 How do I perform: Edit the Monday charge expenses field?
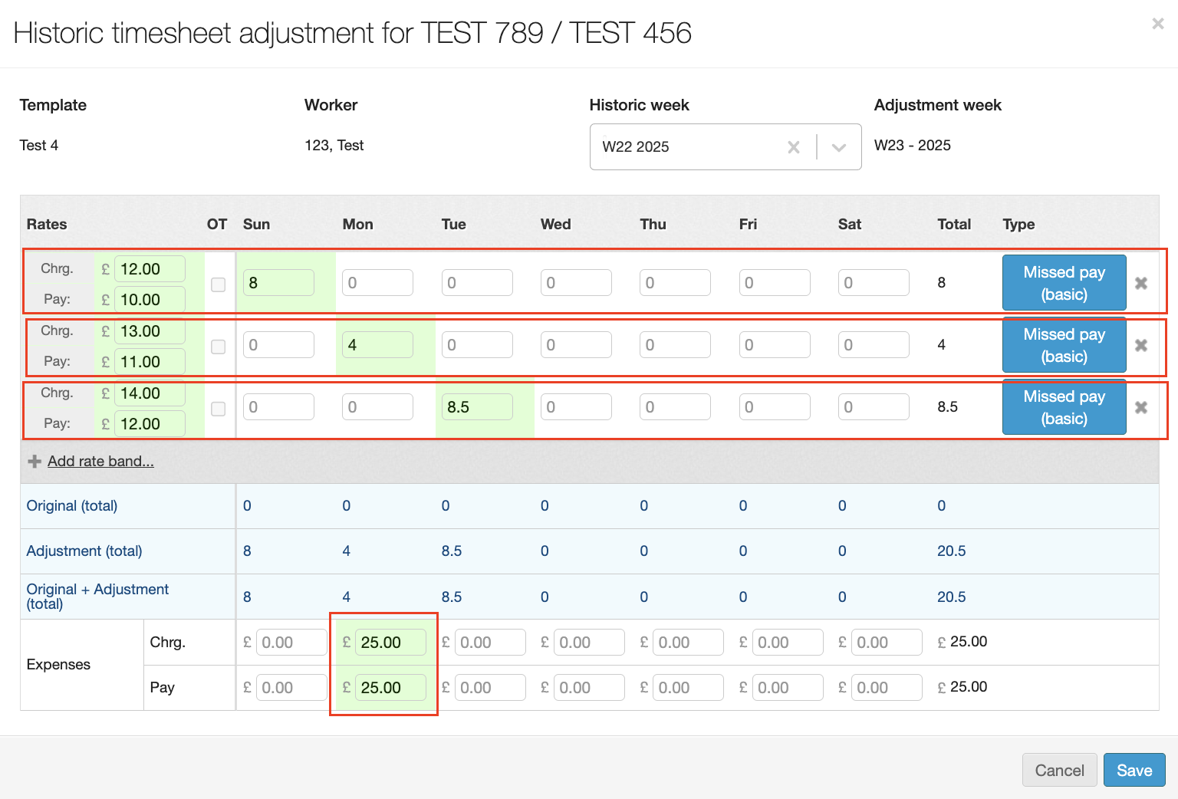(x=390, y=643)
